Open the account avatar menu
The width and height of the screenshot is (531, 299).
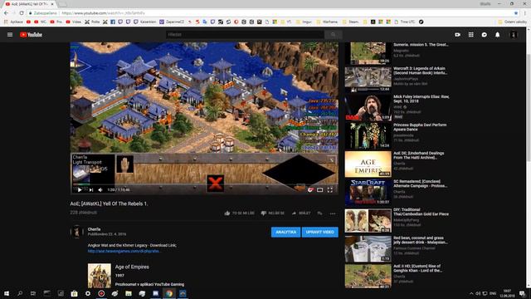click(x=514, y=35)
